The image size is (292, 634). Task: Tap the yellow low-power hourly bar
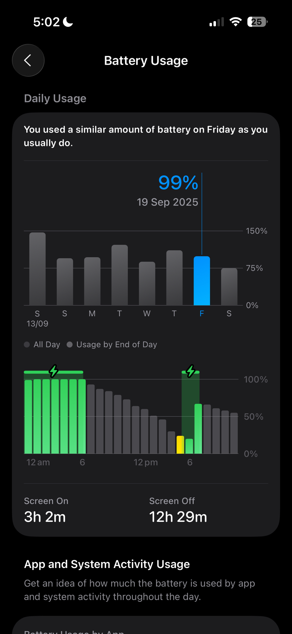click(x=180, y=445)
